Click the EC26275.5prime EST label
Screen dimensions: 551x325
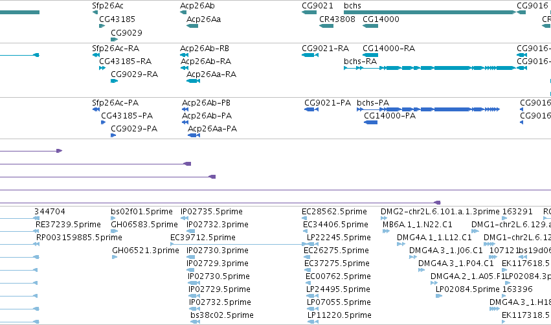(336, 251)
